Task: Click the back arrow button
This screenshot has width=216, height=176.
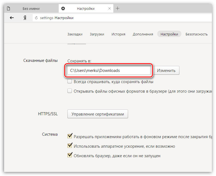Action: tap(12, 18)
